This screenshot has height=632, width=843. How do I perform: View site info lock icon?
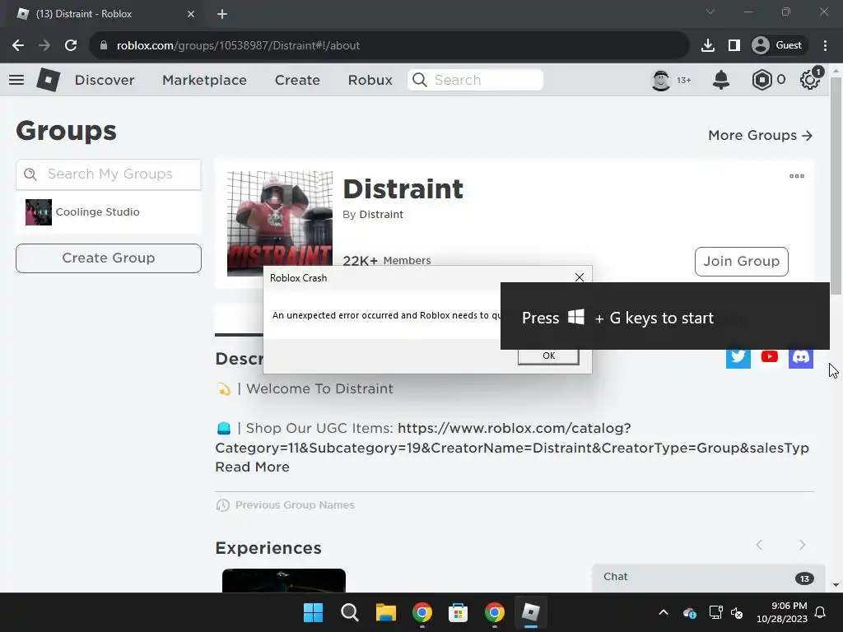[104, 46]
